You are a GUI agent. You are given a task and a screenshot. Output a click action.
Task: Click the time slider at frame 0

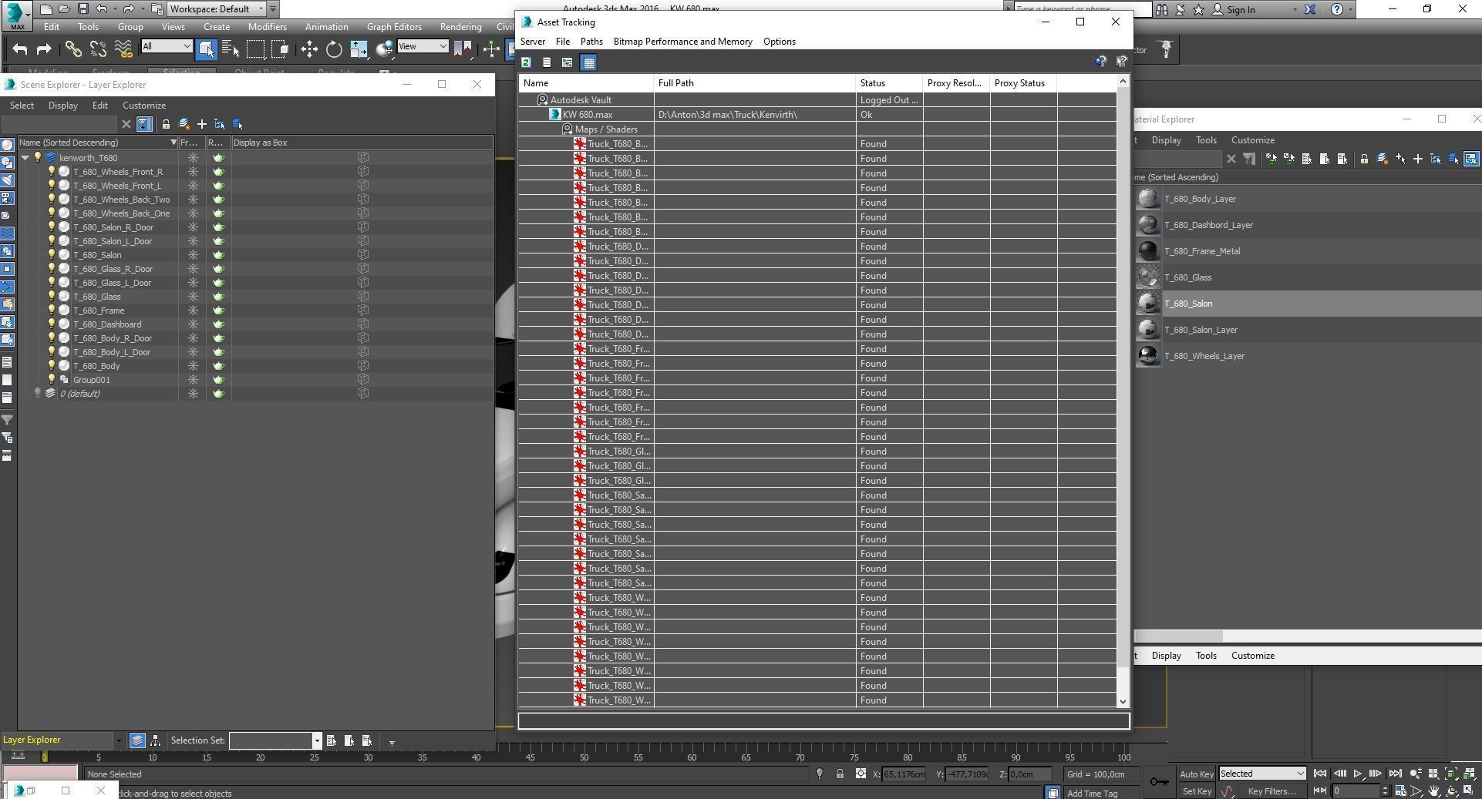(x=44, y=757)
